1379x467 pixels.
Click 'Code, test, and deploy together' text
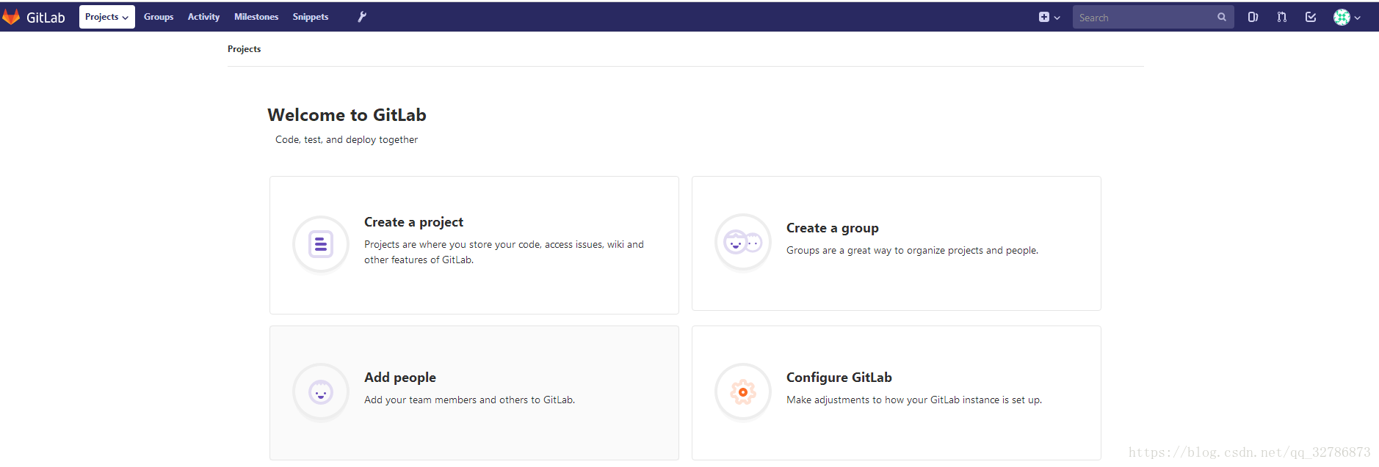tap(347, 139)
